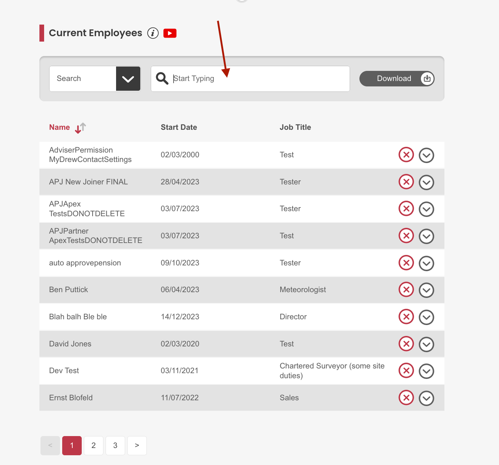Click the Sales job title
This screenshot has height=465, width=499.
(289, 398)
